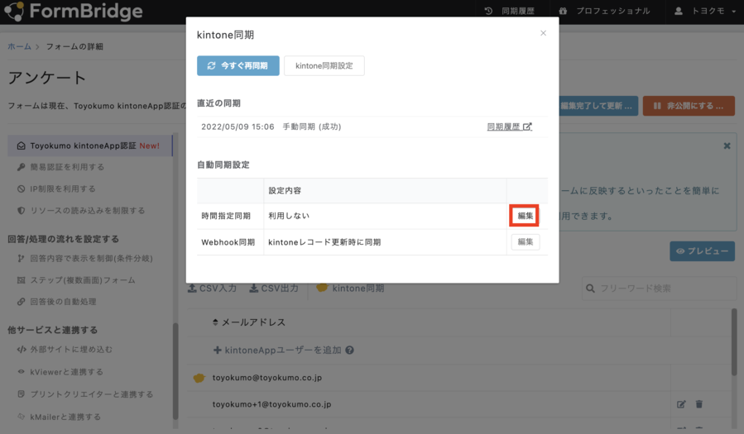
Task: Click the FormBridge logo icon
Action: click(14, 11)
